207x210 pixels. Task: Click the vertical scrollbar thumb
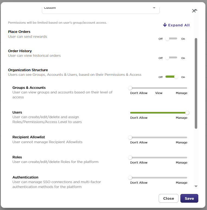196,83
